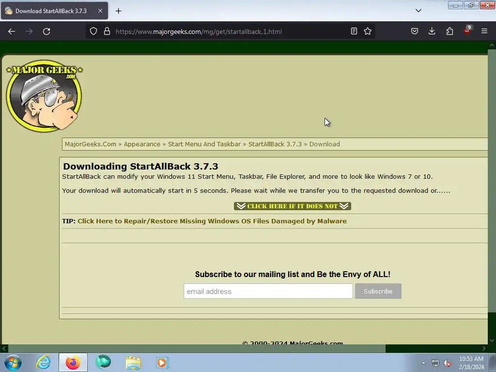
Task: Click the Downloading StartAllBack 3.7.3 heading
Action: click(x=141, y=167)
